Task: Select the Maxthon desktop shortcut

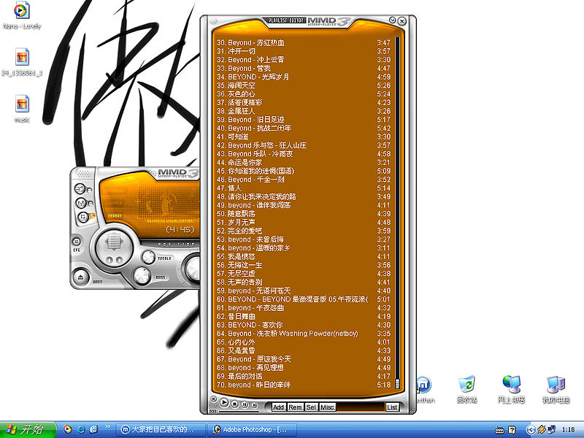Action: [x=424, y=389]
